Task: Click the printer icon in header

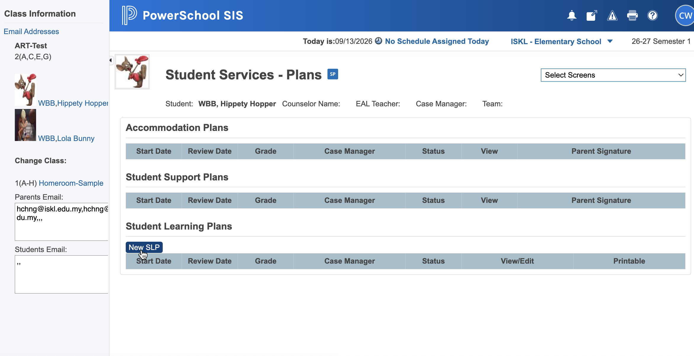Action: tap(632, 15)
